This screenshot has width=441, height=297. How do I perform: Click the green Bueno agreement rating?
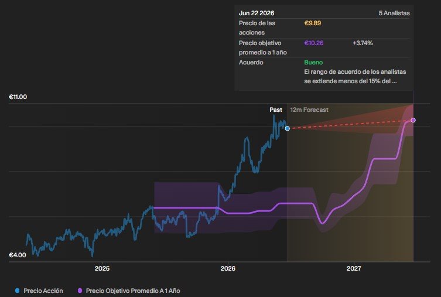click(313, 62)
